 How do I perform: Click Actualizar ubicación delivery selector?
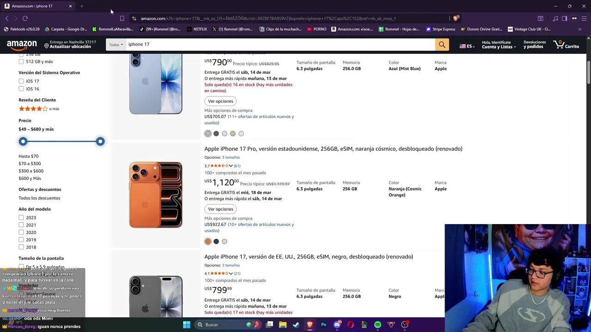click(70, 45)
